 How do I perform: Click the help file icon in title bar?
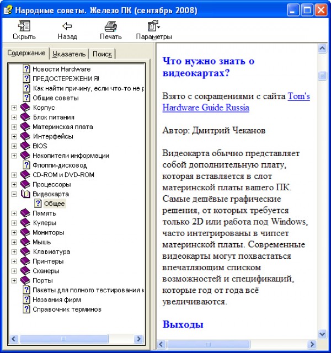pyautogui.click(x=8, y=10)
